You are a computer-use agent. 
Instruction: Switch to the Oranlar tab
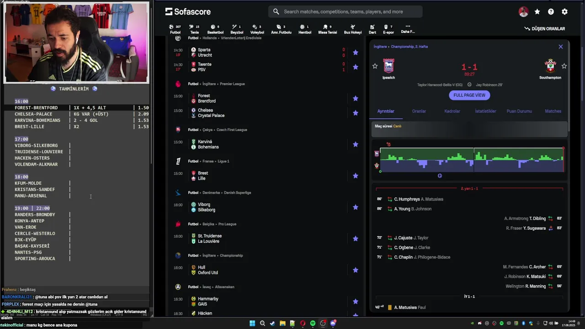click(419, 111)
